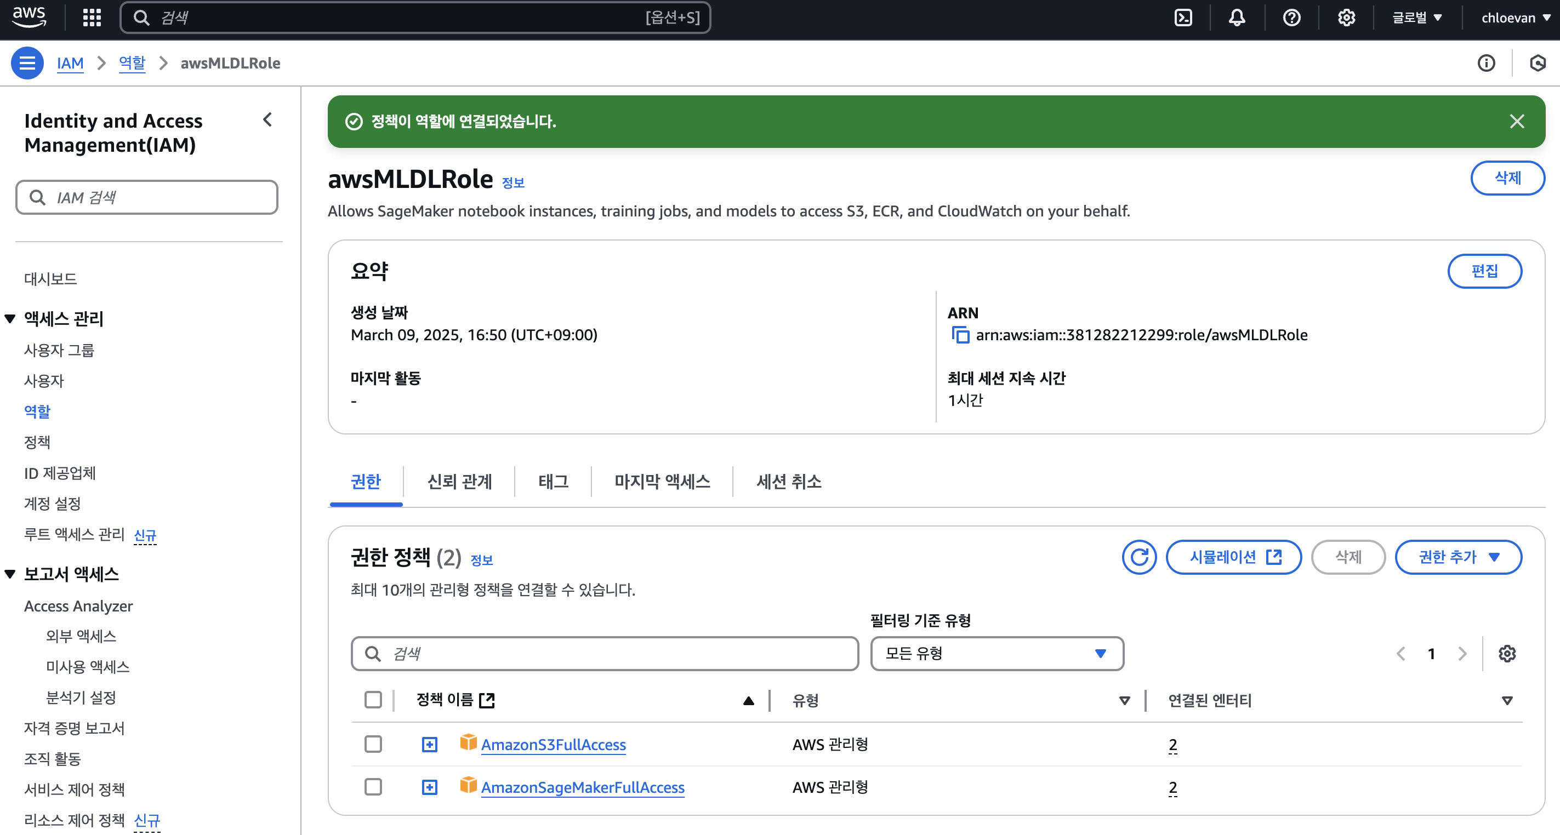Open 정책 in the sidebar
Screen dimensions: 1560x835
[x=37, y=442]
